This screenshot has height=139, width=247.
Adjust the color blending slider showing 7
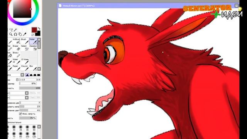click(30, 103)
